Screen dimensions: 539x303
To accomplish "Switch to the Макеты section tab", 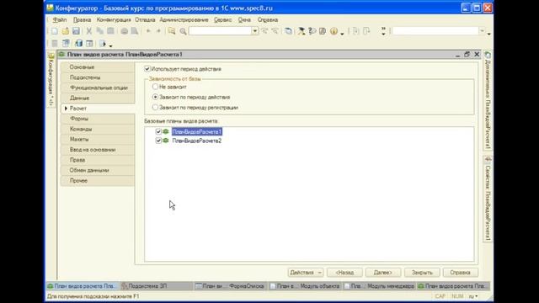I will point(98,139).
